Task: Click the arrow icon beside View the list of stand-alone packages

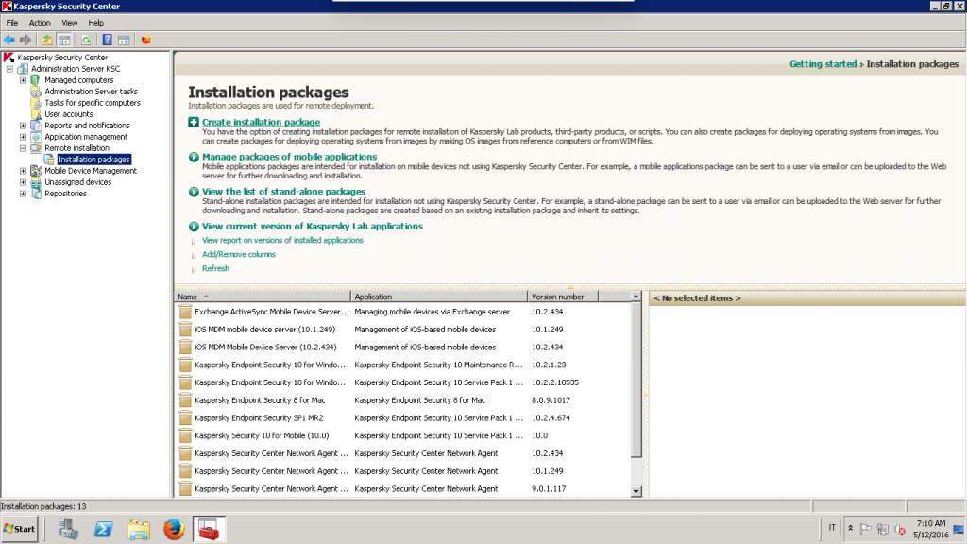Action: [194, 192]
